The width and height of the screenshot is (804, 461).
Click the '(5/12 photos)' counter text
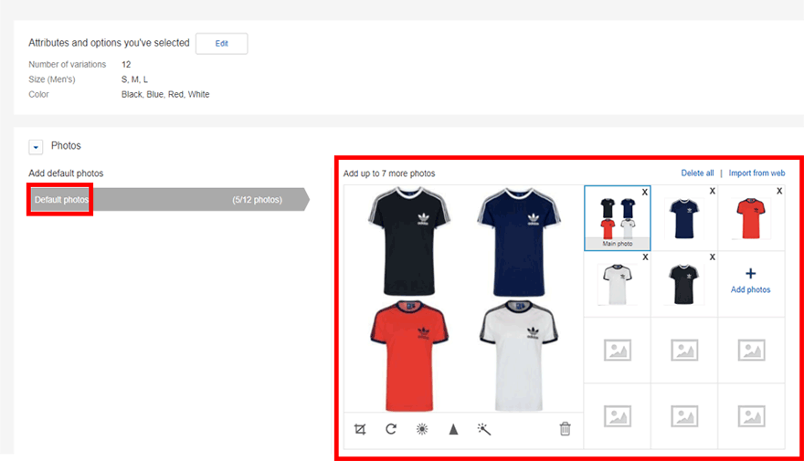pos(257,200)
